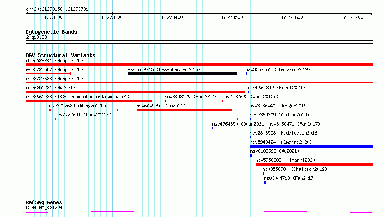Click the ruler's right arrow end
Screen dimensions: 385x217
[372, 14]
